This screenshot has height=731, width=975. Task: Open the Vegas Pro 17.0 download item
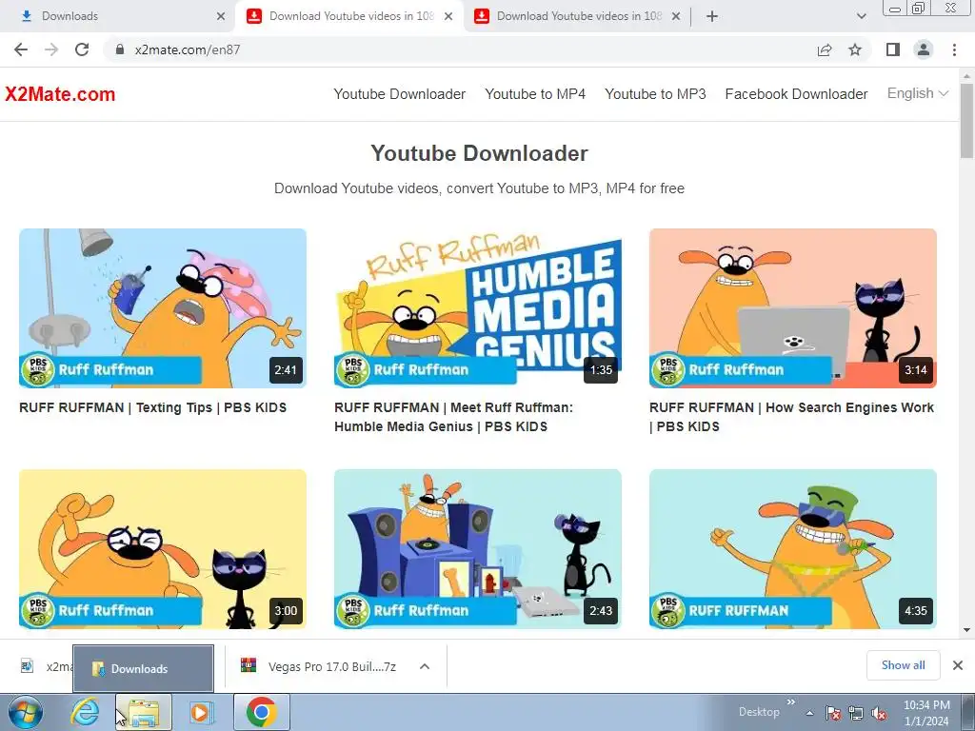pos(320,666)
